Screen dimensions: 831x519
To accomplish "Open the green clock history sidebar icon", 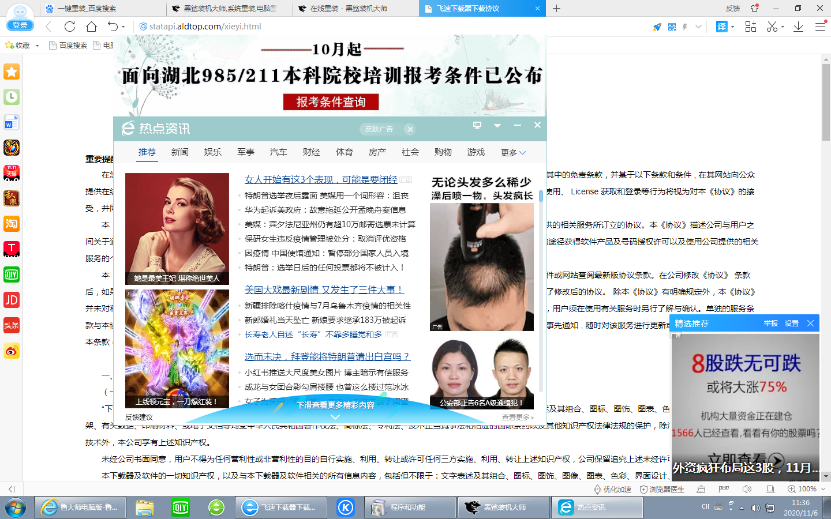I will pos(12,97).
